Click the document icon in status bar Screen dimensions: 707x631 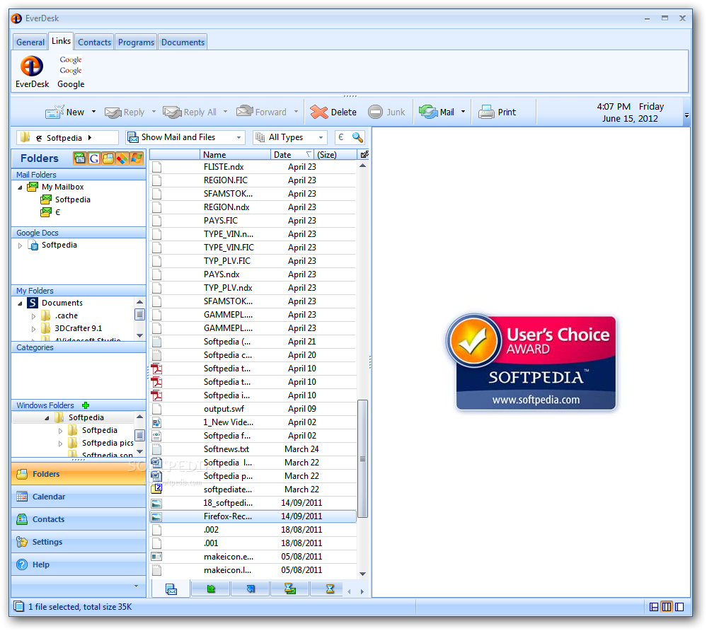tap(18, 606)
